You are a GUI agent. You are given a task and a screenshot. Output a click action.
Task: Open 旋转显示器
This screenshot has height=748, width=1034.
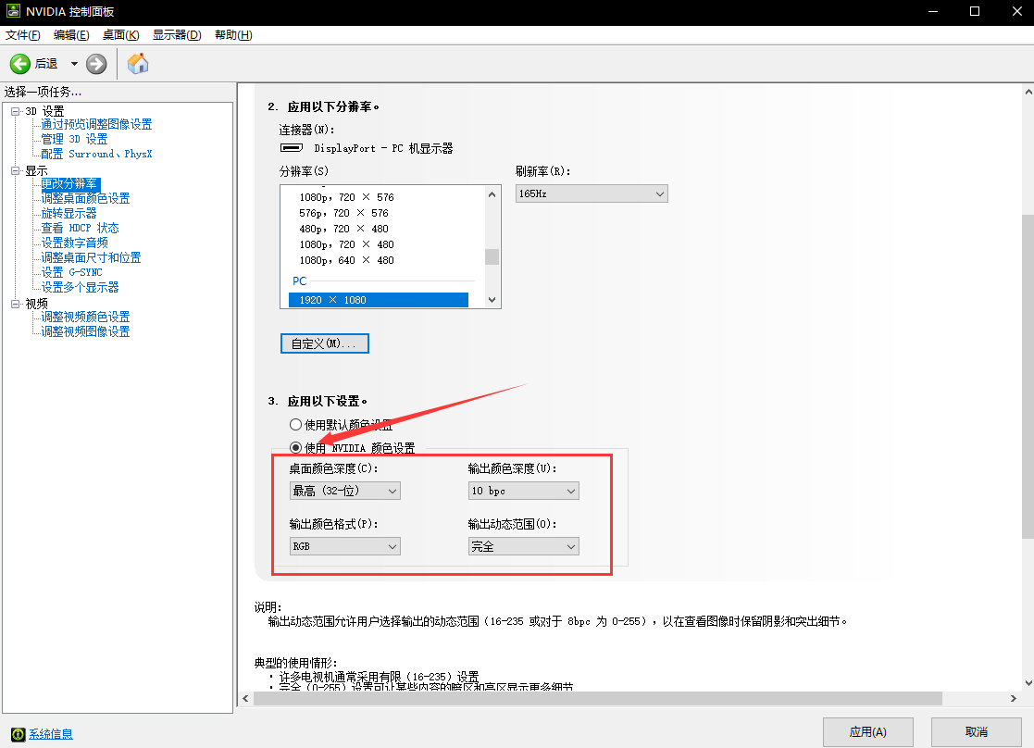(69, 213)
